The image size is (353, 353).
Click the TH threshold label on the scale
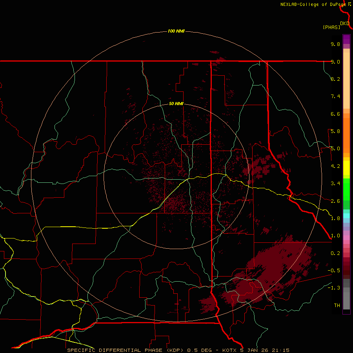coord(337,305)
